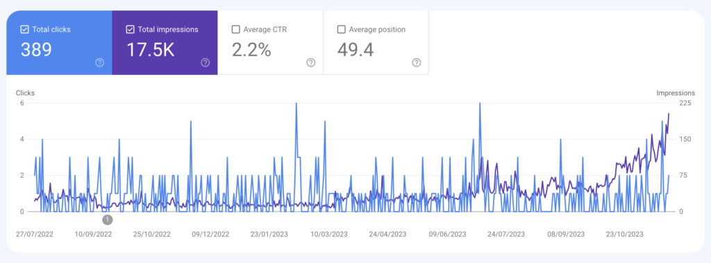Click the 24/07/2023 date label
This screenshot has width=711, height=263.
[506, 235]
